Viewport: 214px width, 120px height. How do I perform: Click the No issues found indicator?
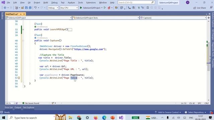[31, 103]
